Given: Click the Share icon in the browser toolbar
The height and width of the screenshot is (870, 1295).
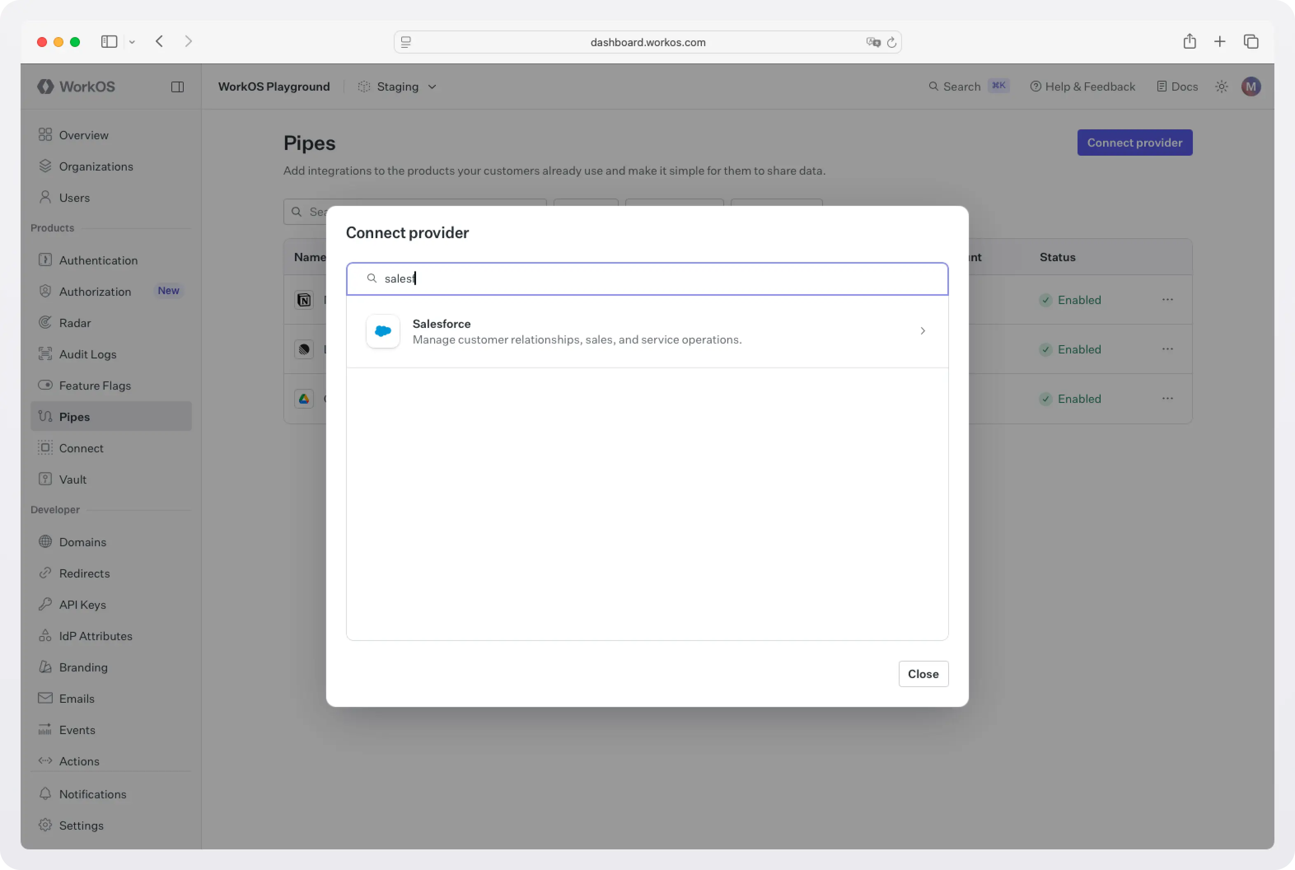Looking at the screenshot, I should coord(1190,41).
